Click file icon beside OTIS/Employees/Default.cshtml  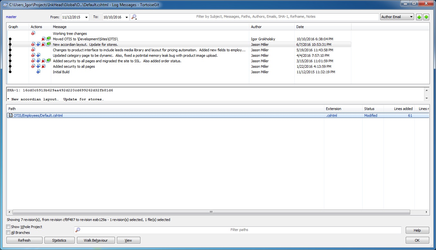tap(11, 115)
